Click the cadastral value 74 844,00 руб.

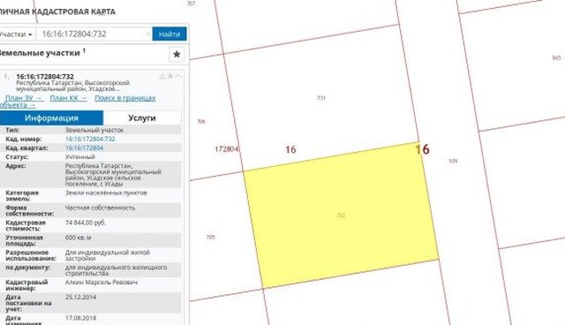point(86,223)
